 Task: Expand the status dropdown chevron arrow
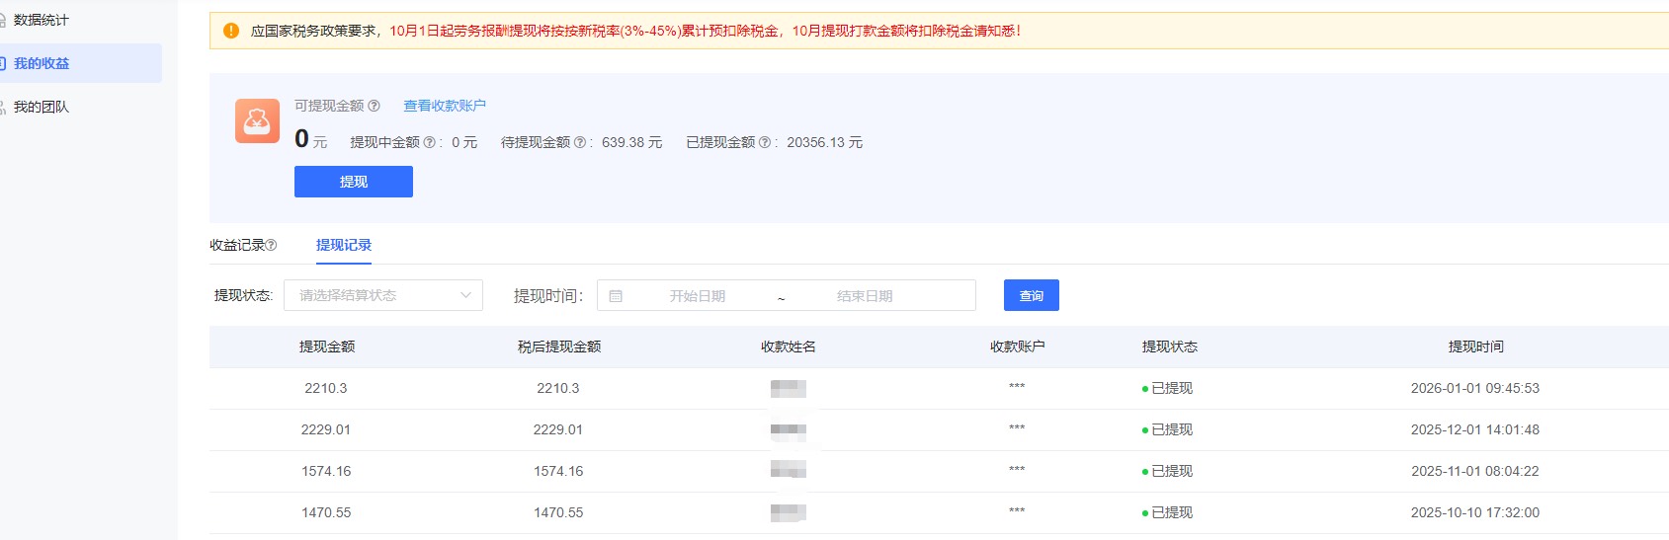[465, 295]
